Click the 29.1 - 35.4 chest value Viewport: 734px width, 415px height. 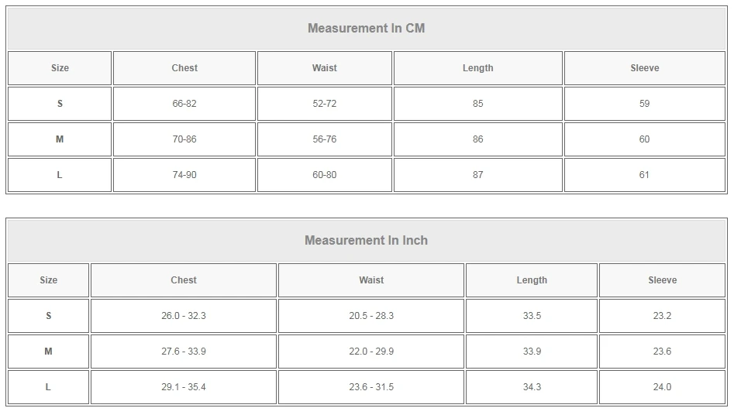pyautogui.click(x=184, y=387)
